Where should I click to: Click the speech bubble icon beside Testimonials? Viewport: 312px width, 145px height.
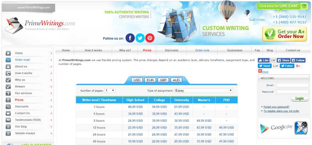click(8, 120)
